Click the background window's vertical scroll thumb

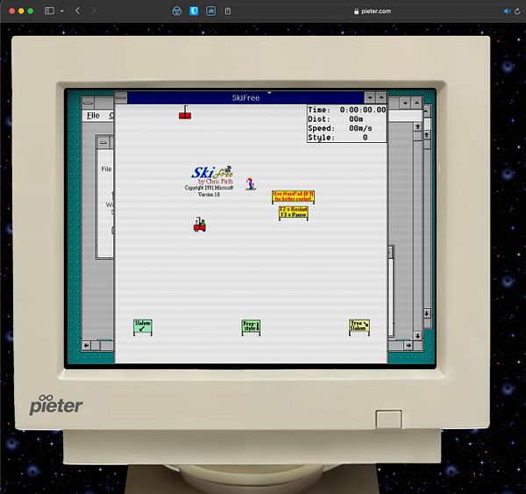417,136
